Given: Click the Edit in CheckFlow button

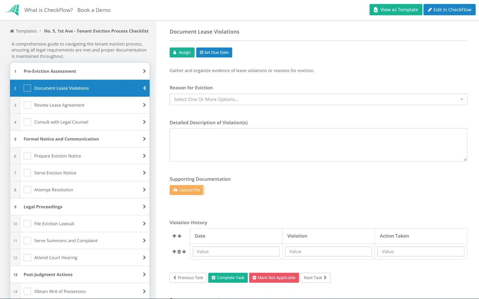Looking at the screenshot, I should coord(449,10).
